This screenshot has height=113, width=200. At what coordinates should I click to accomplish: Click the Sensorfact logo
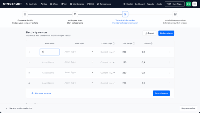click(x=13, y=4)
